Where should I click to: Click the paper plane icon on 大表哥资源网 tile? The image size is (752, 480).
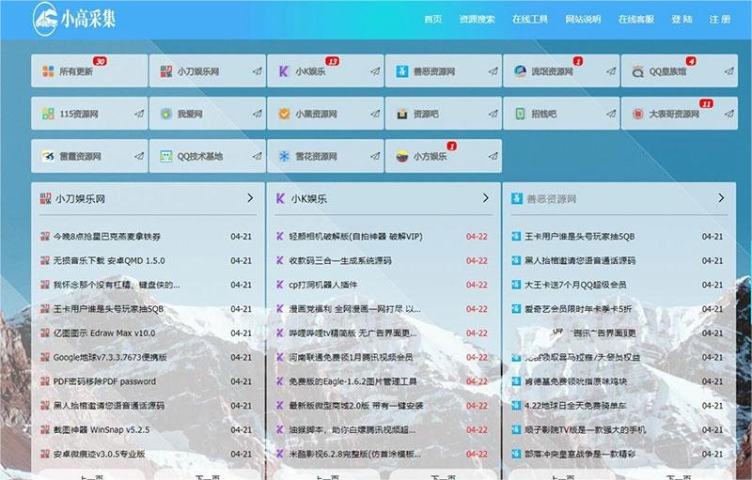pyautogui.click(x=728, y=115)
